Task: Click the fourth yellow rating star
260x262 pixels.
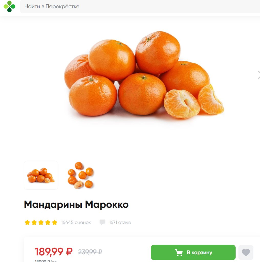Action: pos(48,222)
